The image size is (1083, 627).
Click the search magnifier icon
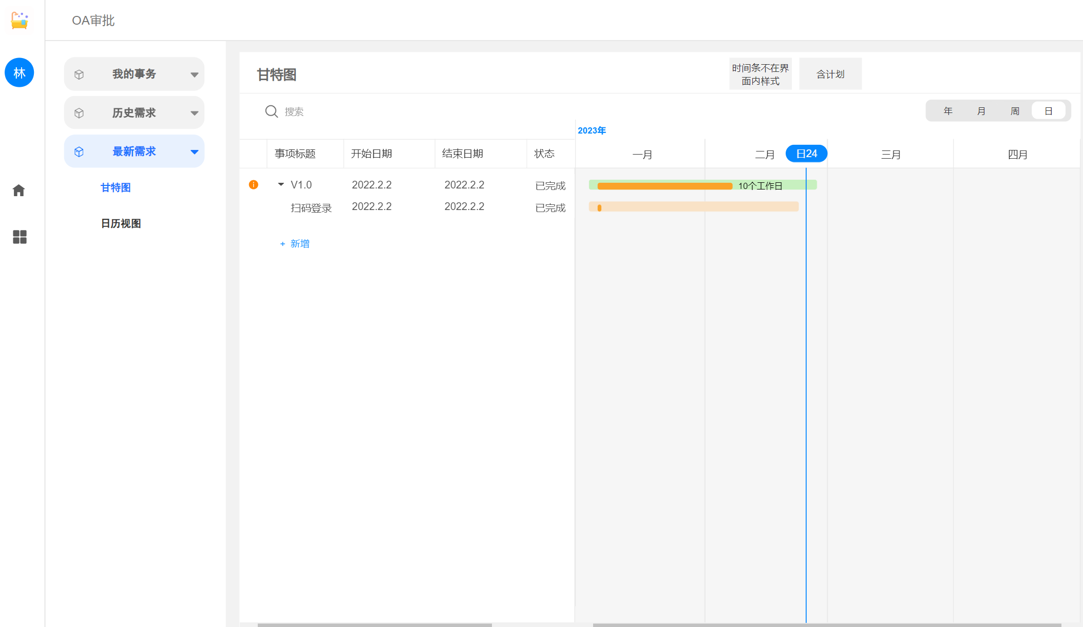271,111
